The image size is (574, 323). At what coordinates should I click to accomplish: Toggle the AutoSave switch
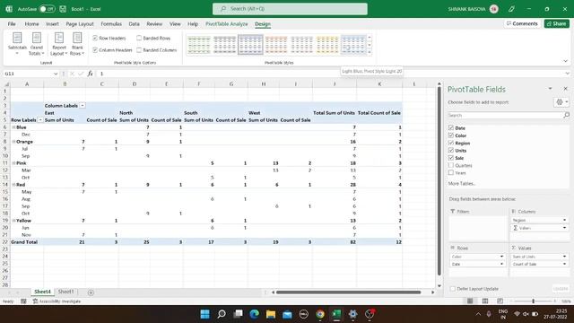pyautogui.click(x=47, y=9)
